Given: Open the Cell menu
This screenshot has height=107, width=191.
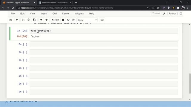Looking at the screenshot, I should point(55,14).
